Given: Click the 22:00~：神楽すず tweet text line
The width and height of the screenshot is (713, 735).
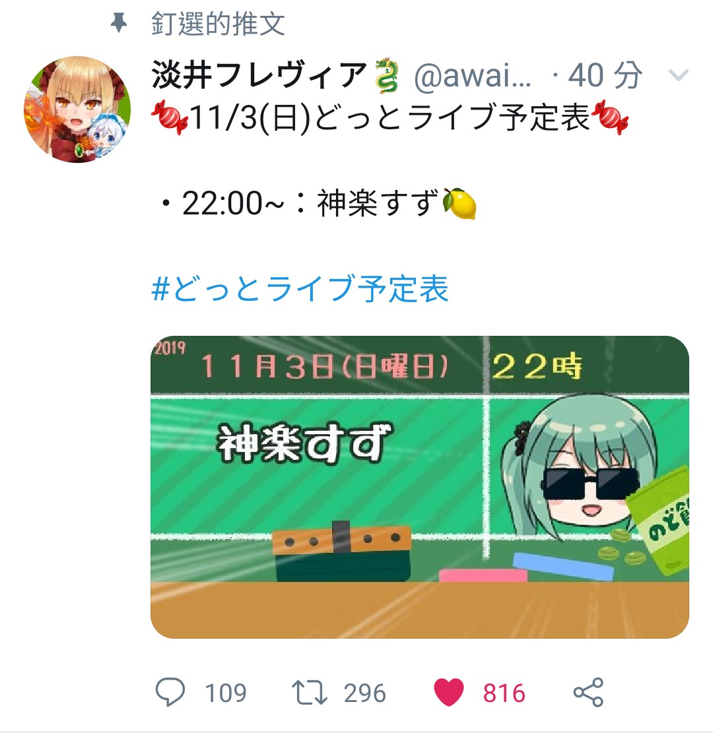Looking at the screenshot, I should pyautogui.click(x=318, y=203).
